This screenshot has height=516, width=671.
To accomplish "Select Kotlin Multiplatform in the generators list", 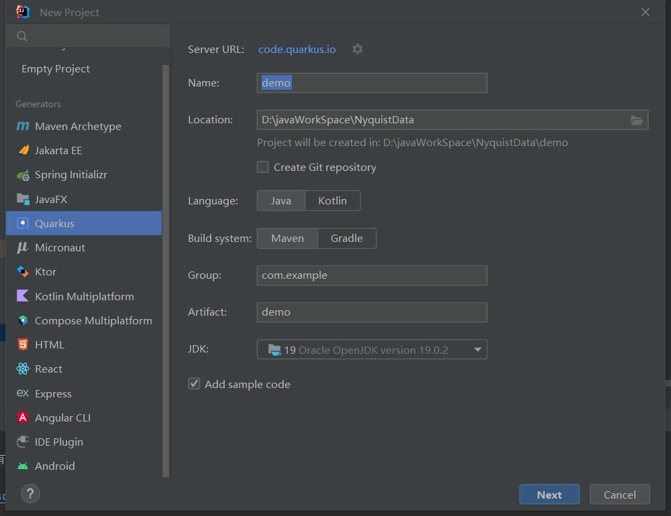I will 84,297.
